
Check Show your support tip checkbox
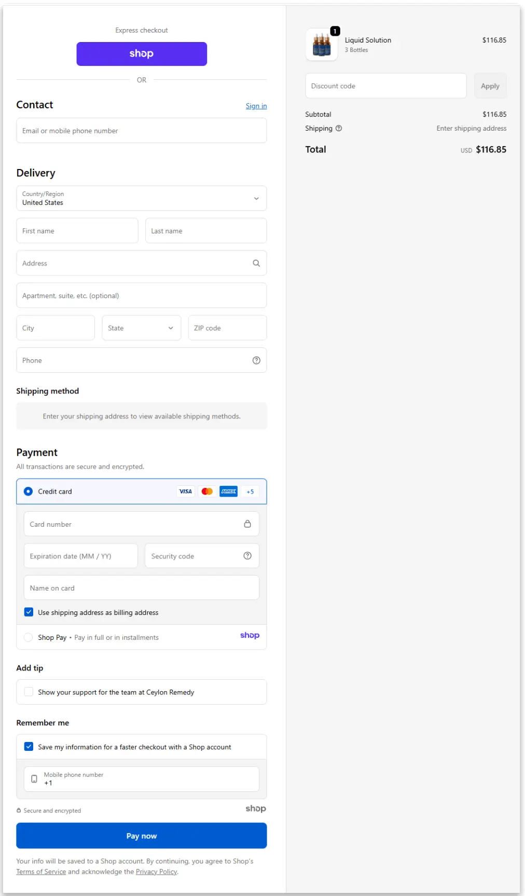point(29,692)
